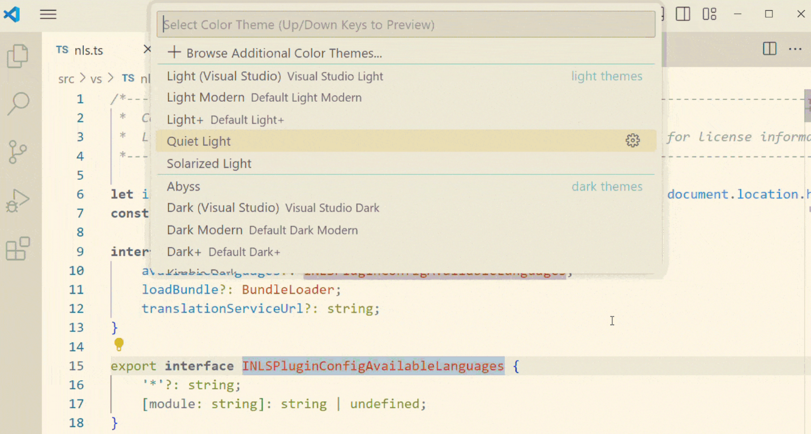Click loadBundle property on line 11

[x=180, y=289]
